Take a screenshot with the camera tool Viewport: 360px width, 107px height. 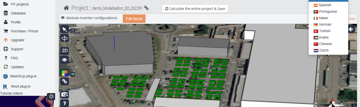pos(65,94)
